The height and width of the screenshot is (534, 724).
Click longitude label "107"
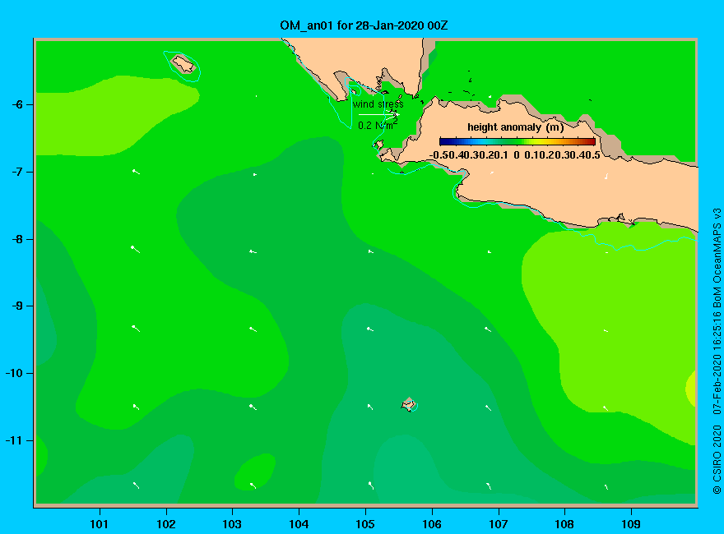tap(499, 524)
